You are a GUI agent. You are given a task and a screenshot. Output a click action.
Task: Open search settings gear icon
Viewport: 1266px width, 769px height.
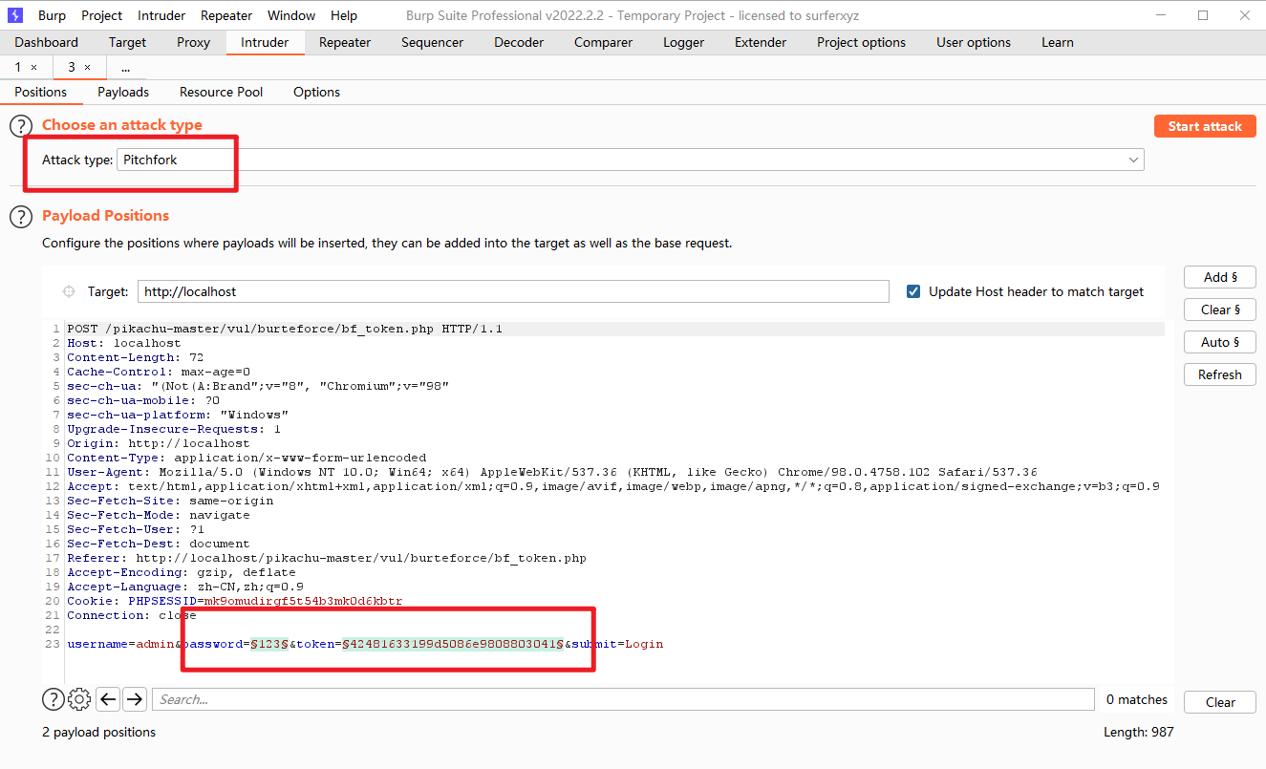(x=80, y=700)
